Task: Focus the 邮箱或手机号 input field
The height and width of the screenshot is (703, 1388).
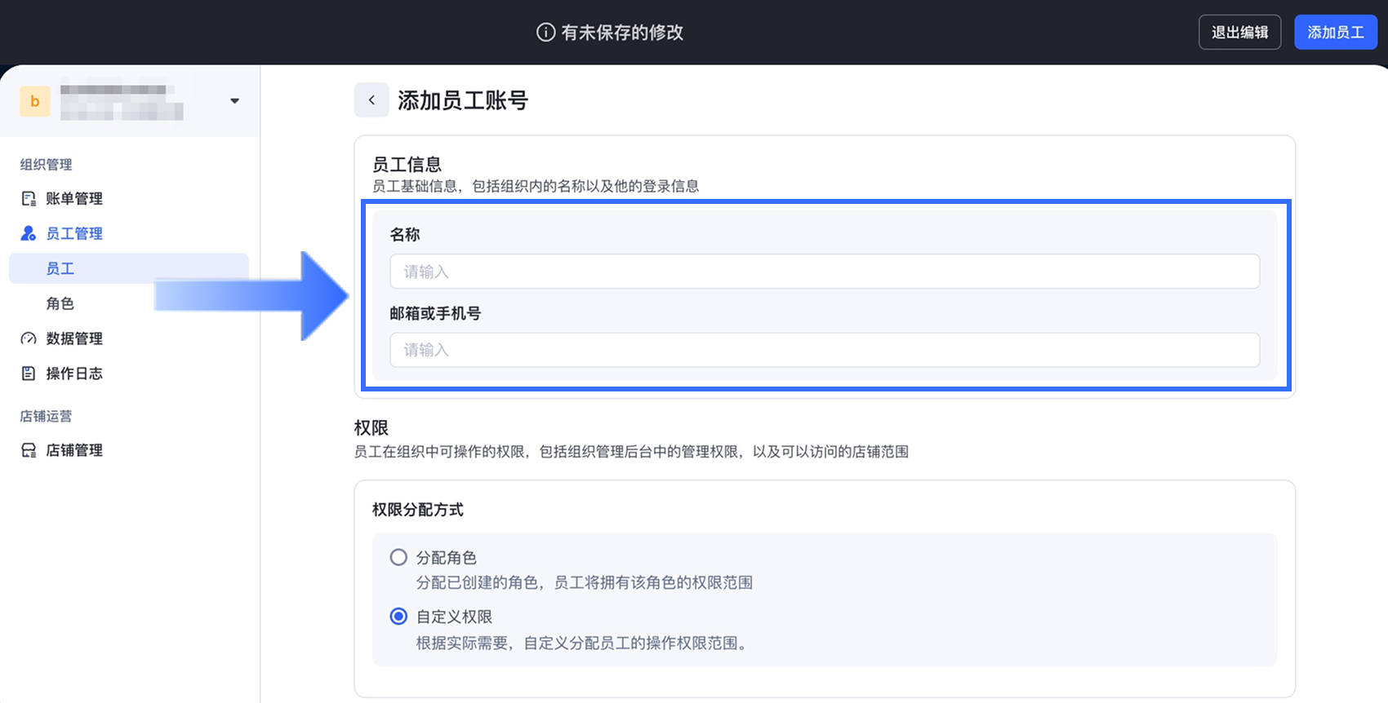Action: pos(825,350)
